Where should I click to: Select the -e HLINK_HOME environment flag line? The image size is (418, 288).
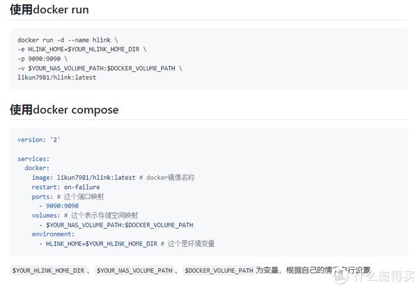[82, 50]
